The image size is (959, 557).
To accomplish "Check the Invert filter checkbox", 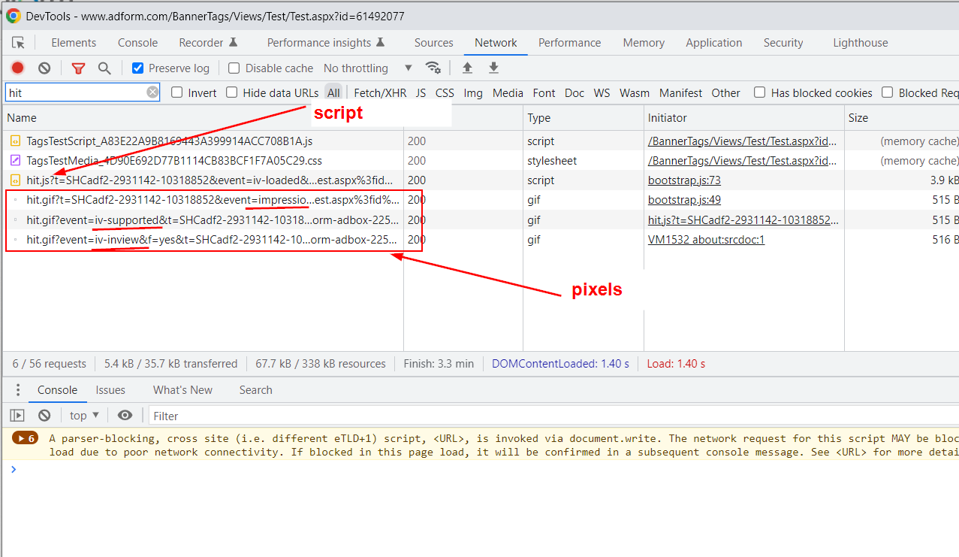I will (177, 92).
